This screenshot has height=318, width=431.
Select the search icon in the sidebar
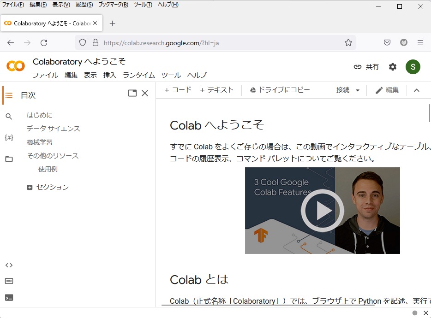[9, 116]
